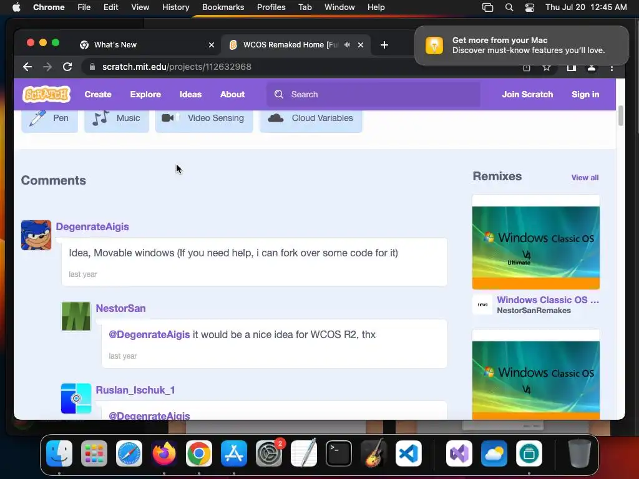Screen dimensions: 639x479
Task: Click NestorSan green avatar
Action: pos(76,316)
